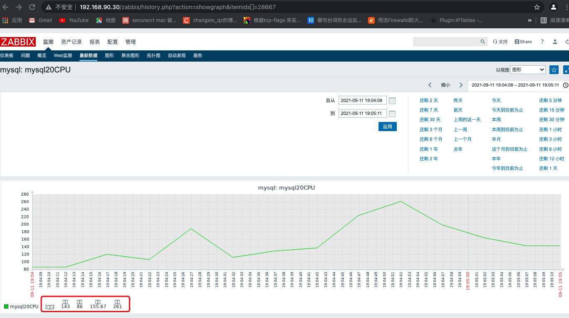Image resolution: width=569 pixels, height=318 pixels.
Task: Open the 自从 calendar picker icon
Action: click(x=392, y=100)
